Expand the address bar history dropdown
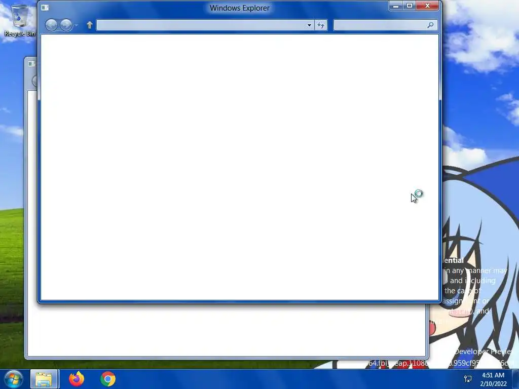The image size is (519, 389). coord(309,25)
